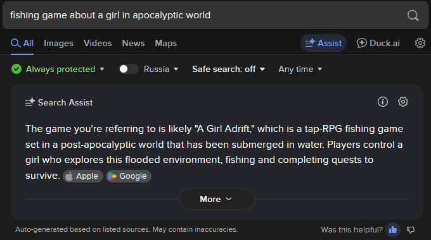Toggle the Assist button

(323, 43)
